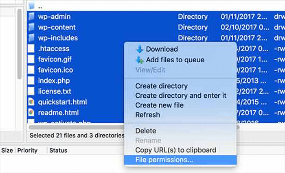Click Refresh in the context menu
The image size is (285, 173).
[x=147, y=115]
